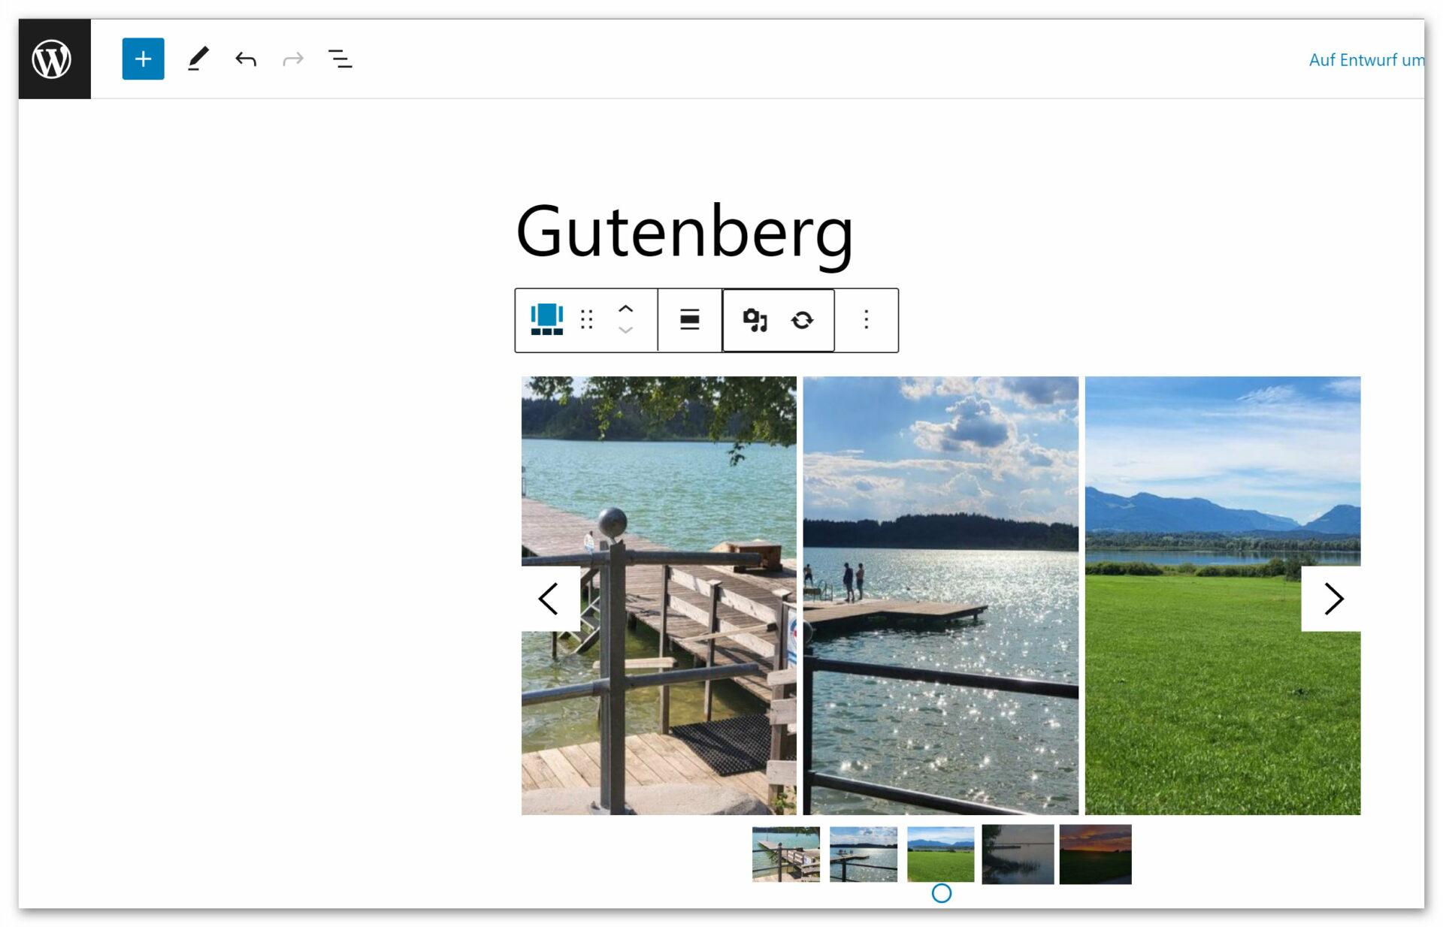Open the alignment options dropdown
The image size is (1443, 927).
[689, 320]
